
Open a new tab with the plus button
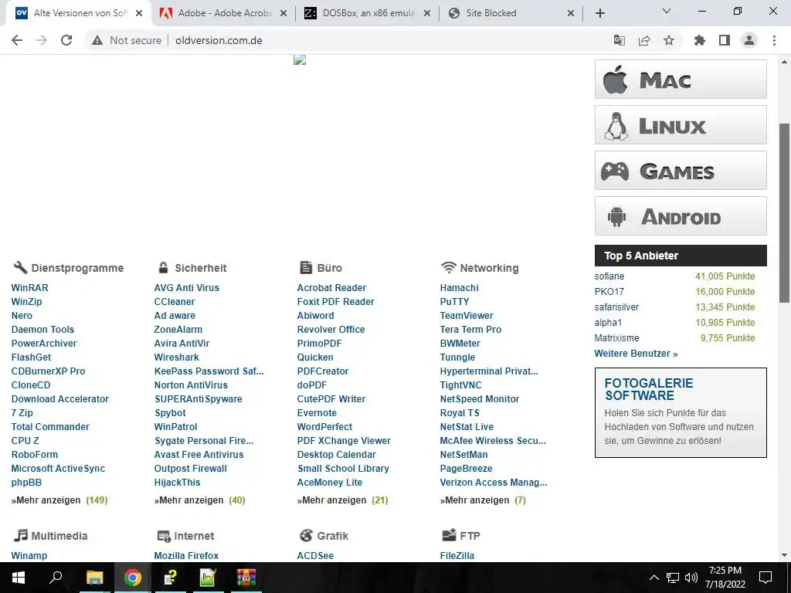click(x=599, y=13)
